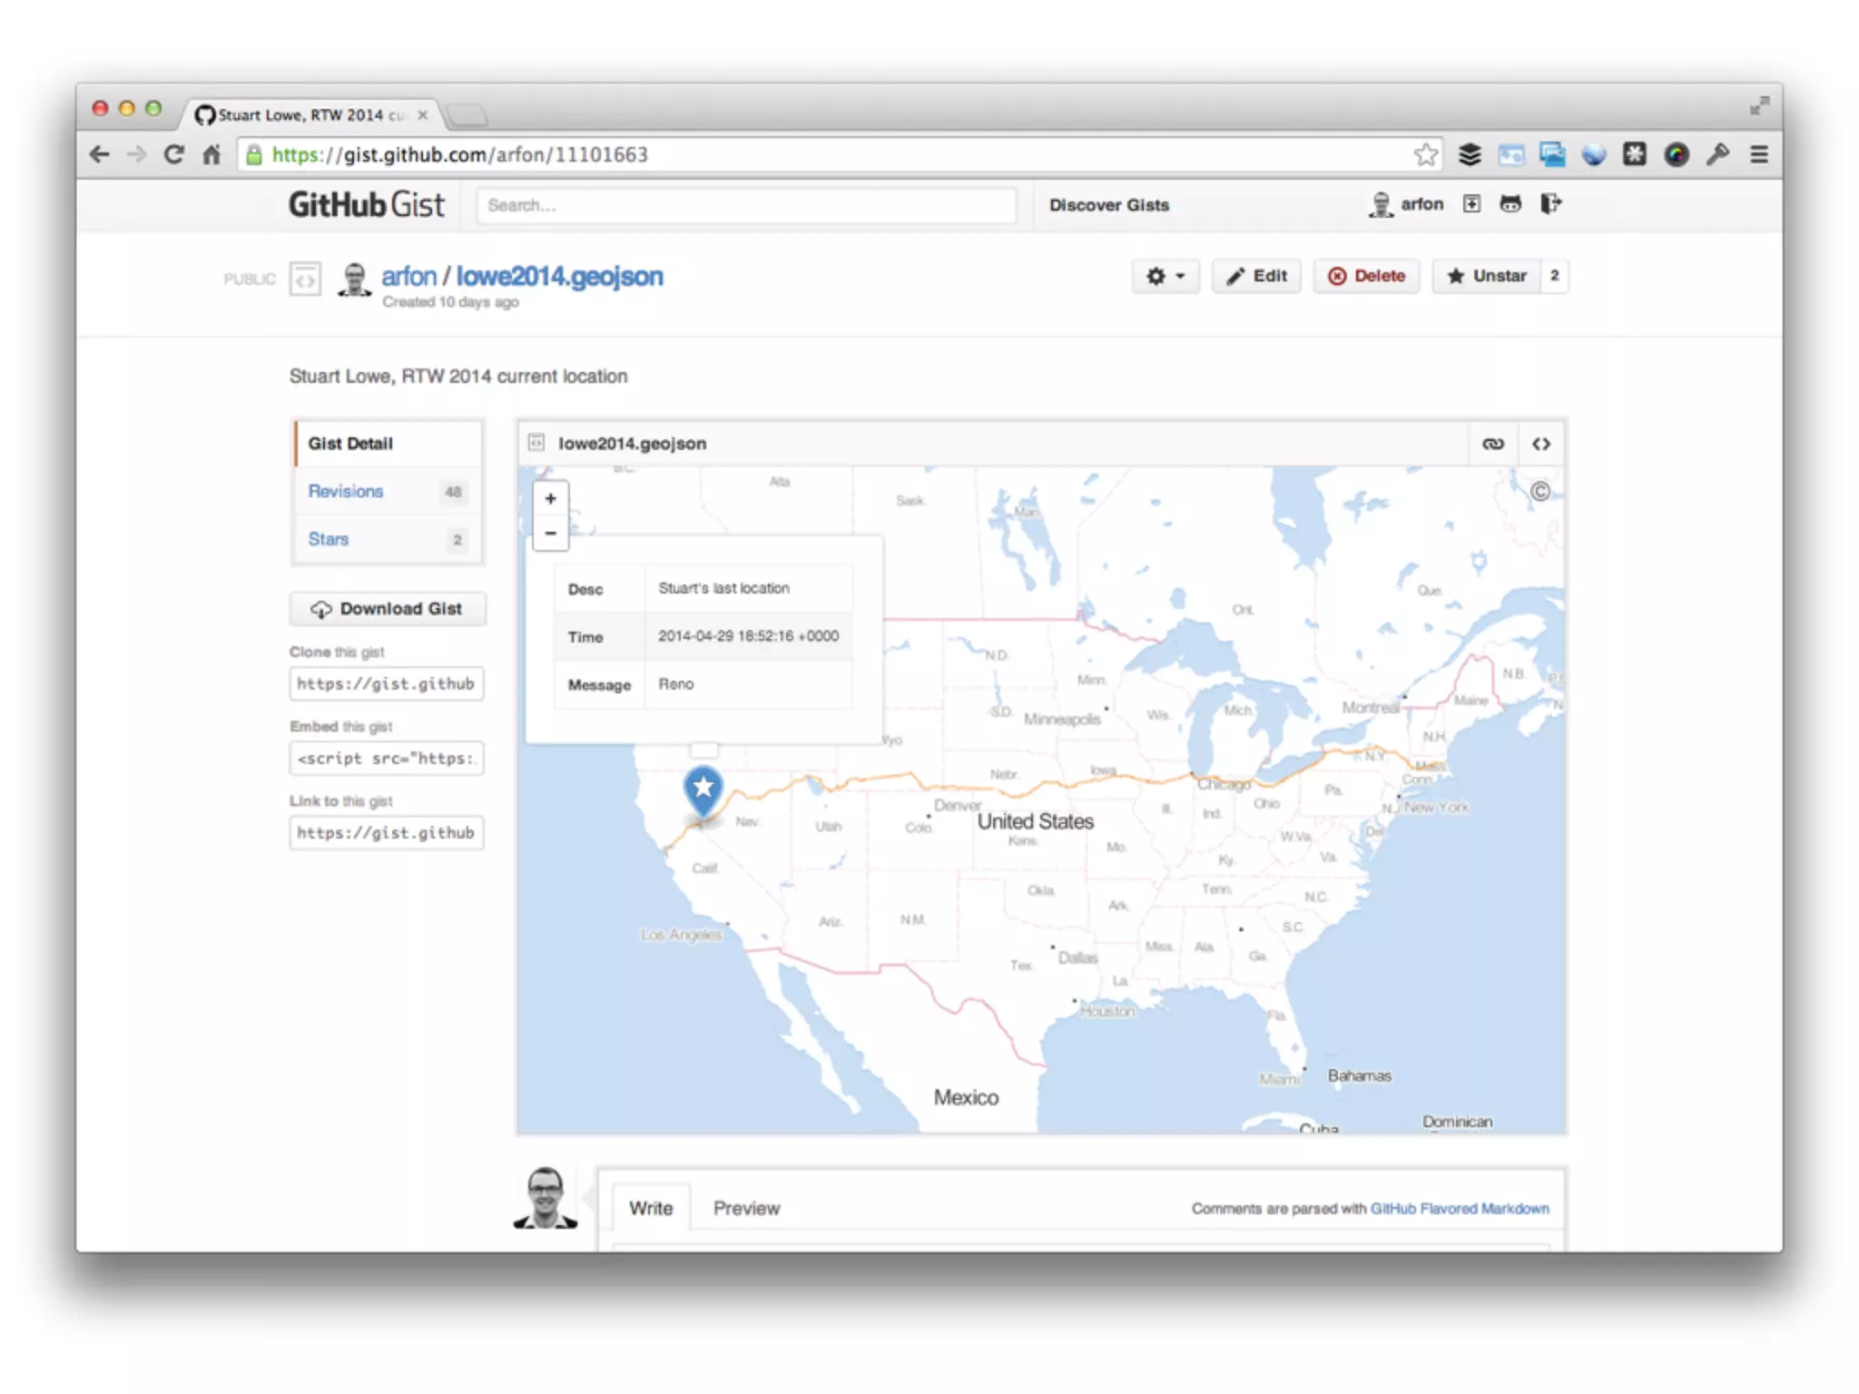This screenshot has width=1859, height=1394.
Task: Switch to the Preview comment tab
Action: 746,1208
